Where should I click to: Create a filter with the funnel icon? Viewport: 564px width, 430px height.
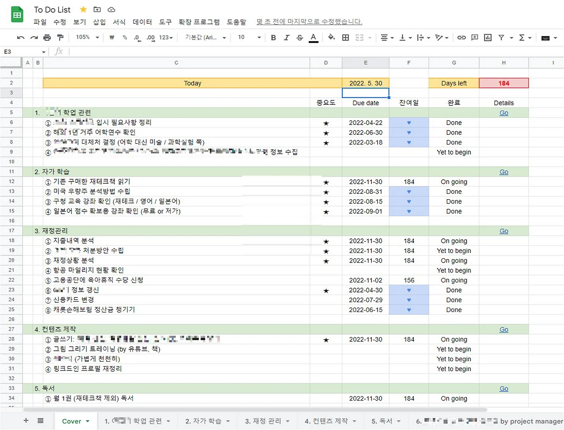click(501, 37)
